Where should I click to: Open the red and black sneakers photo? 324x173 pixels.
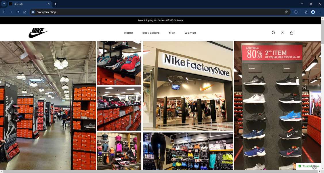click(x=119, y=63)
